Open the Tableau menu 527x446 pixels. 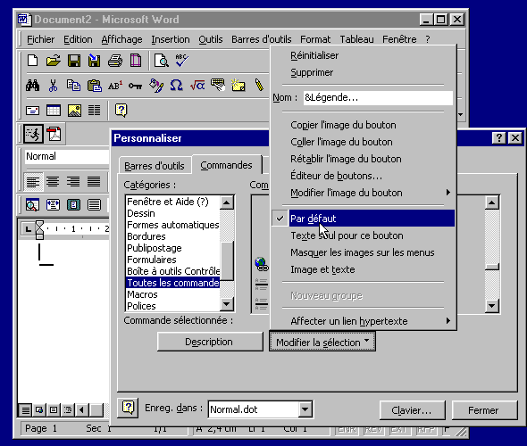pos(356,39)
